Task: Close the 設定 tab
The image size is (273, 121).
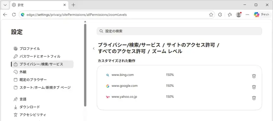Action: [65, 5]
